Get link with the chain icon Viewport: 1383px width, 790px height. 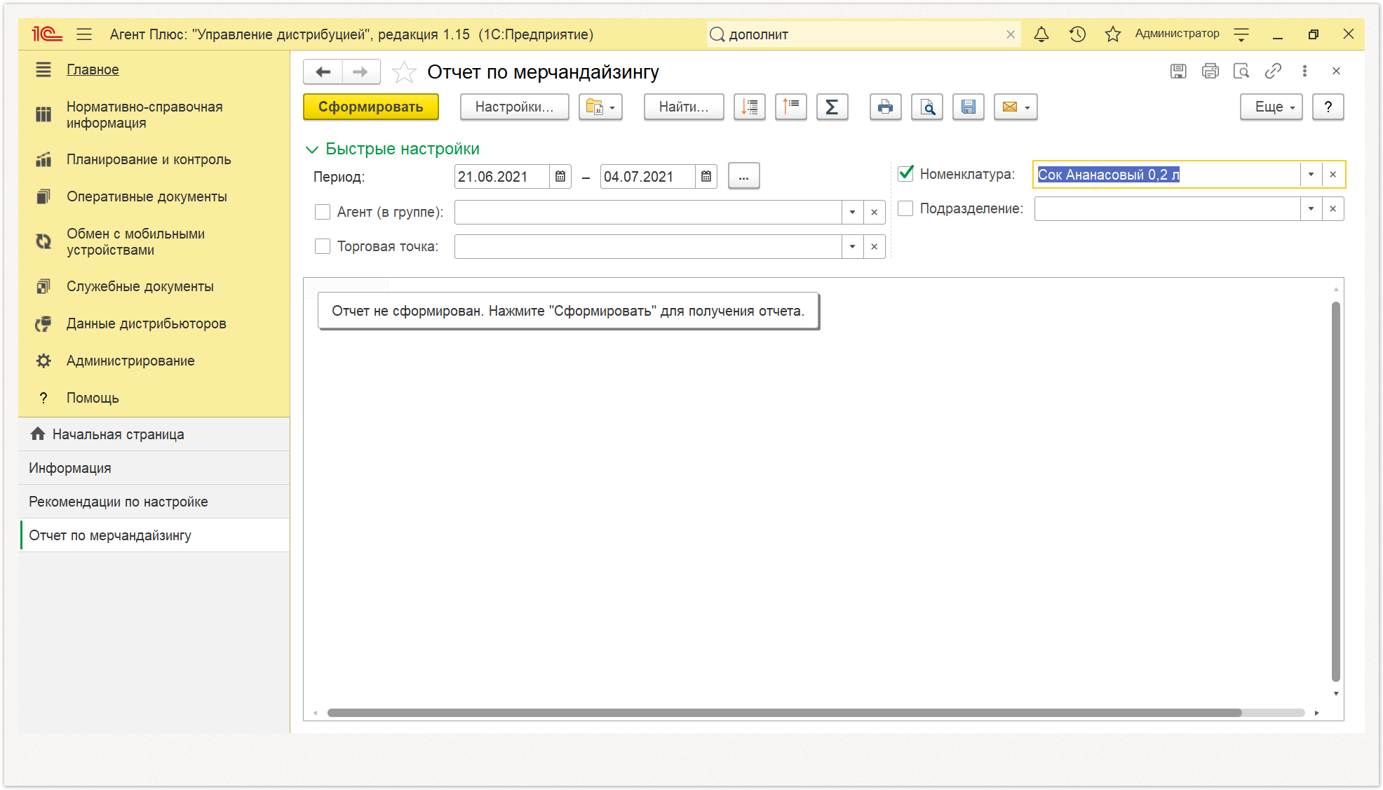pyautogui.click(x=1273, y=71)
